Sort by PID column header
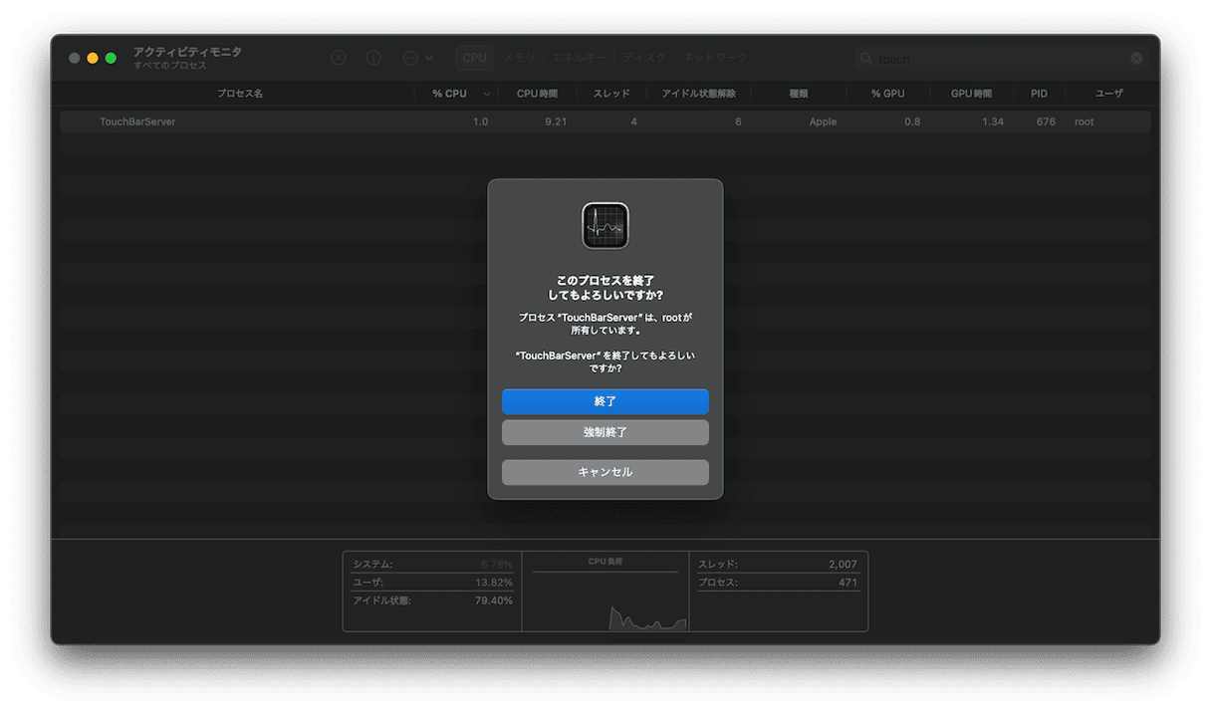The height and width of the screenshot is (712, 1211). [1039, 94]
